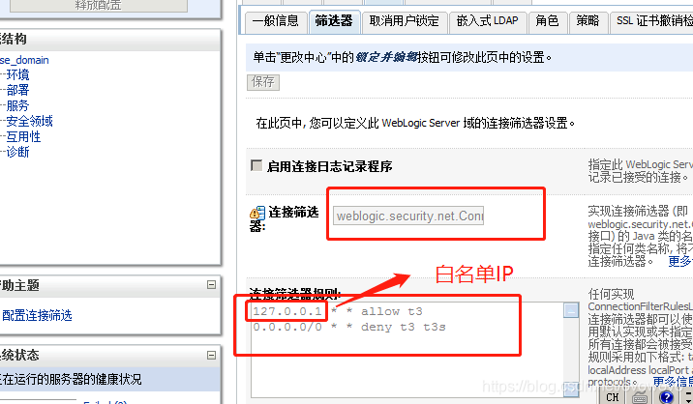This screenshot has width=693, height=404.
Task: Click the 保存 button
Action: [x=263, y=82]
